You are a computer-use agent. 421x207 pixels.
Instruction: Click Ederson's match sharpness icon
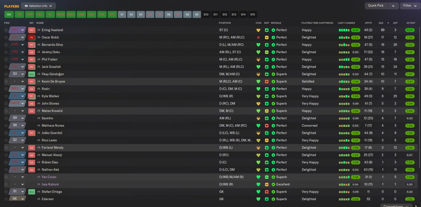(267, 199)
